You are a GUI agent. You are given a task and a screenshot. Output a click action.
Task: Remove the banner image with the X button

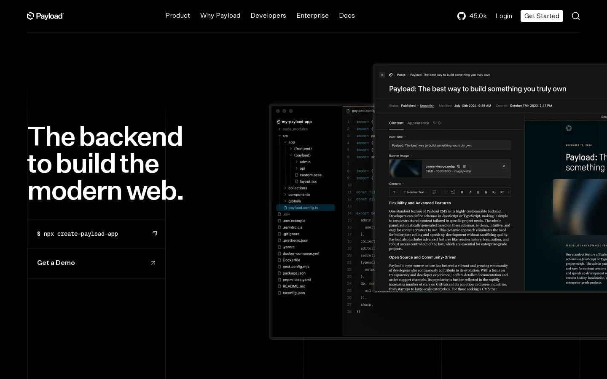pos(504,166)
